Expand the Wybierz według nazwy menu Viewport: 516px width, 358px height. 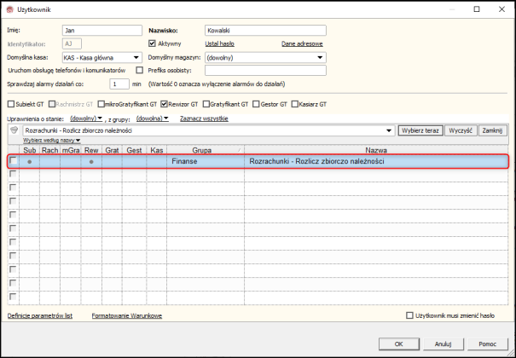[52, 141]
